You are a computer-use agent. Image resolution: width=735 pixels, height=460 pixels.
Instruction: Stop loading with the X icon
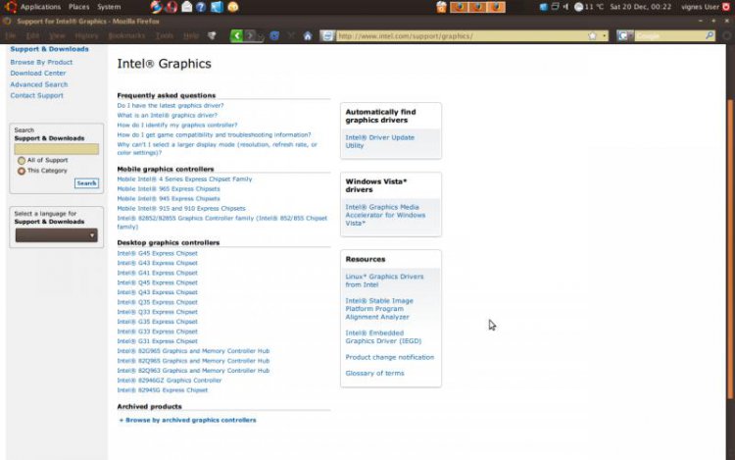(x=291, y=35)
